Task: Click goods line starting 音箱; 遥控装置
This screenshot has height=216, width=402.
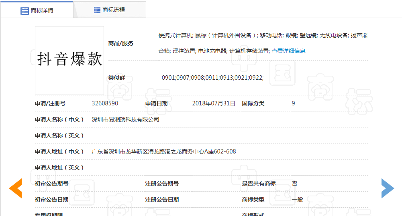Action: tap(214, 51)
